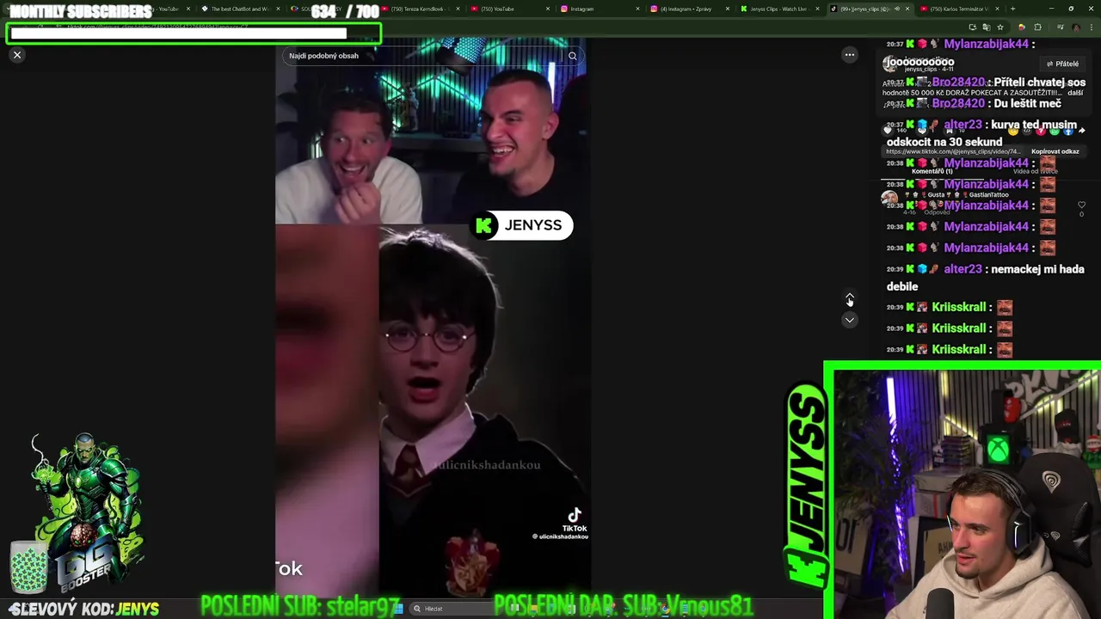Viewport: 1101px width, 619px height.
Task: Click the TikTok video URL text
Action: tap(953, 151)
